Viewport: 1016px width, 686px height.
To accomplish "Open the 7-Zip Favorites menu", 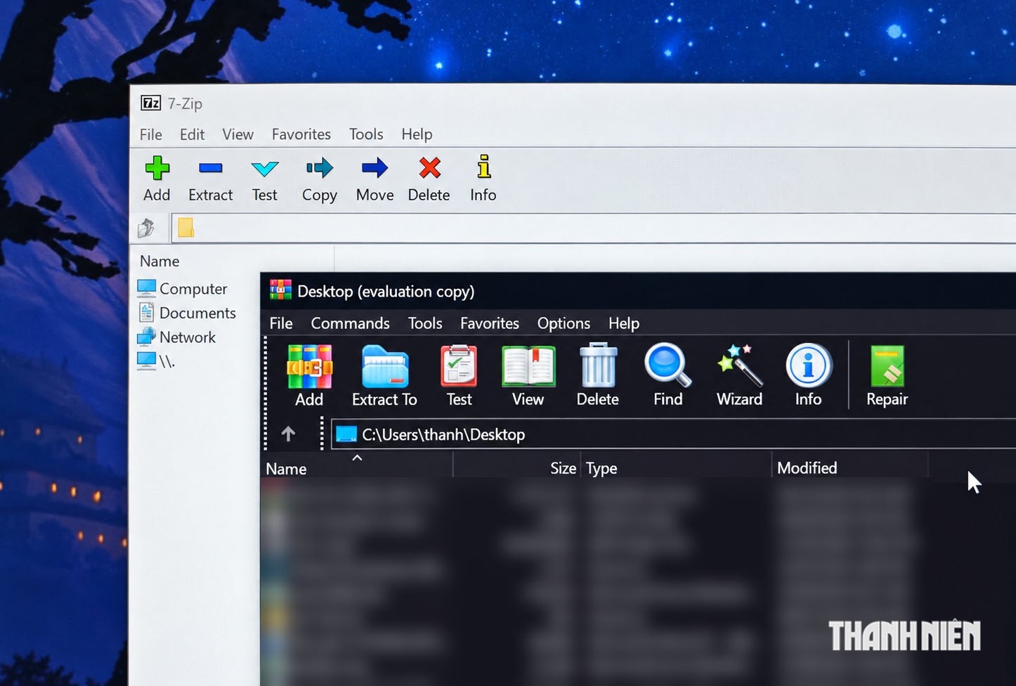I will pyautogui.click(x=301, y=134).
